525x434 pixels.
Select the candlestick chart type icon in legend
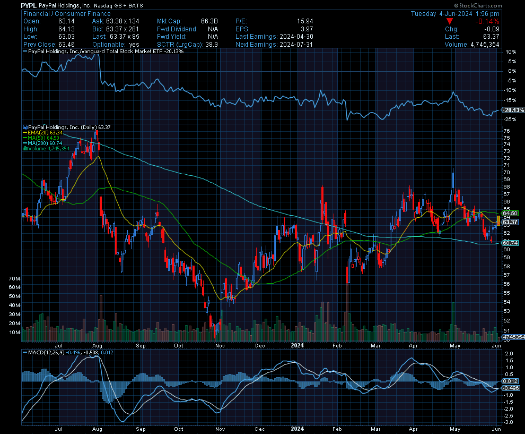click(24, 127)
